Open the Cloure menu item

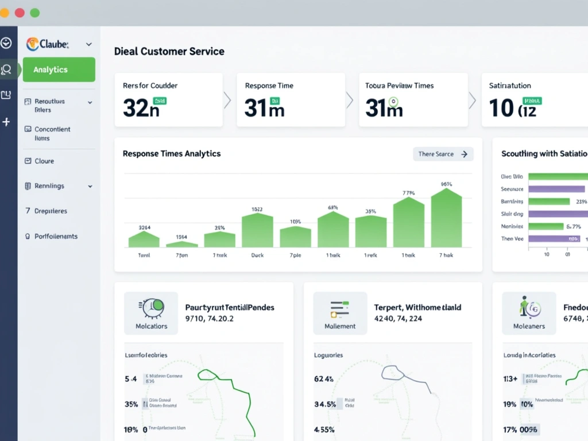coord(43,161)
